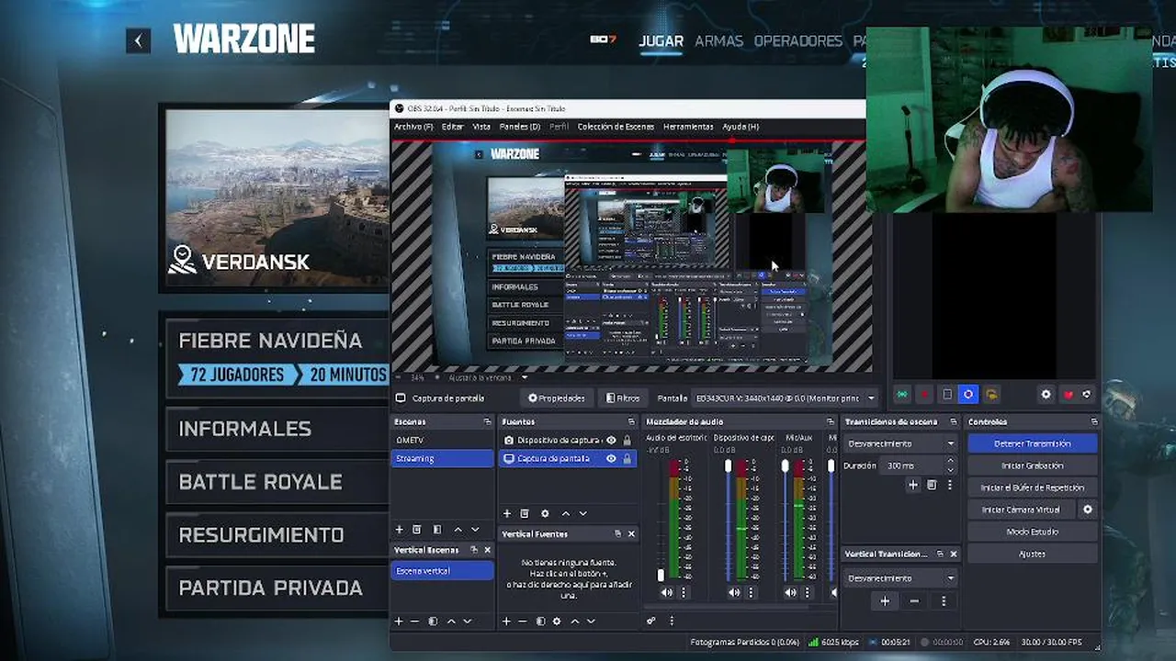Click Iniciar Grabación button
Image resolution: width=1176 pixels, height=661 pixels.
pos(1032,465)
